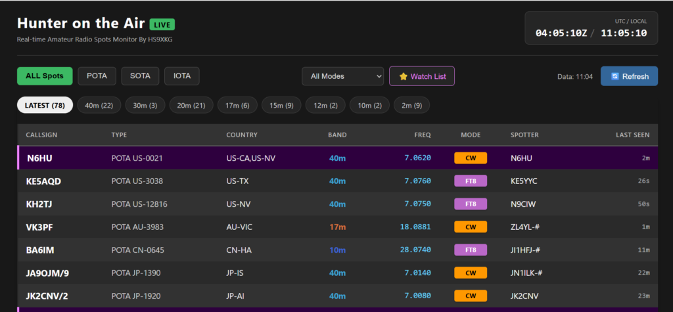
Task: Click the FT8 mode badge for KE5AQD
Action: [471, 181]
